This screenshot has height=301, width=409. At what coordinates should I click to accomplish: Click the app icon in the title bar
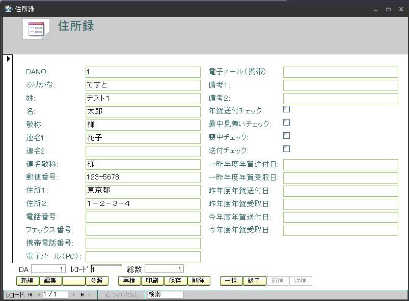pyautogui.click(x=8, y=9)
